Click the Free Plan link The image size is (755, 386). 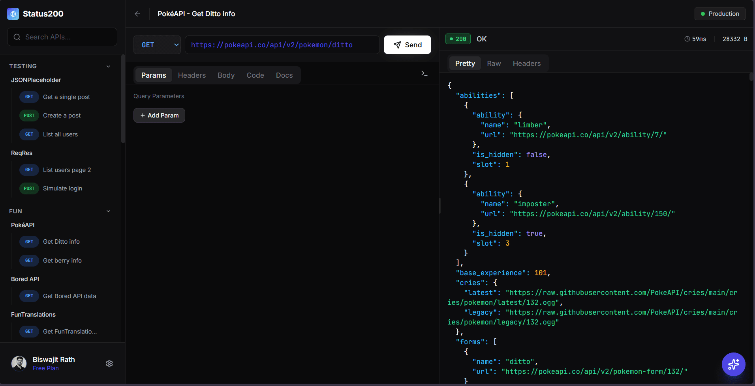click(46, 368)
